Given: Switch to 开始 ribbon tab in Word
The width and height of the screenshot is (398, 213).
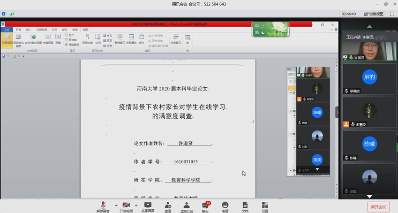Looking at the screenshot, I should click(x=19, y=30).
